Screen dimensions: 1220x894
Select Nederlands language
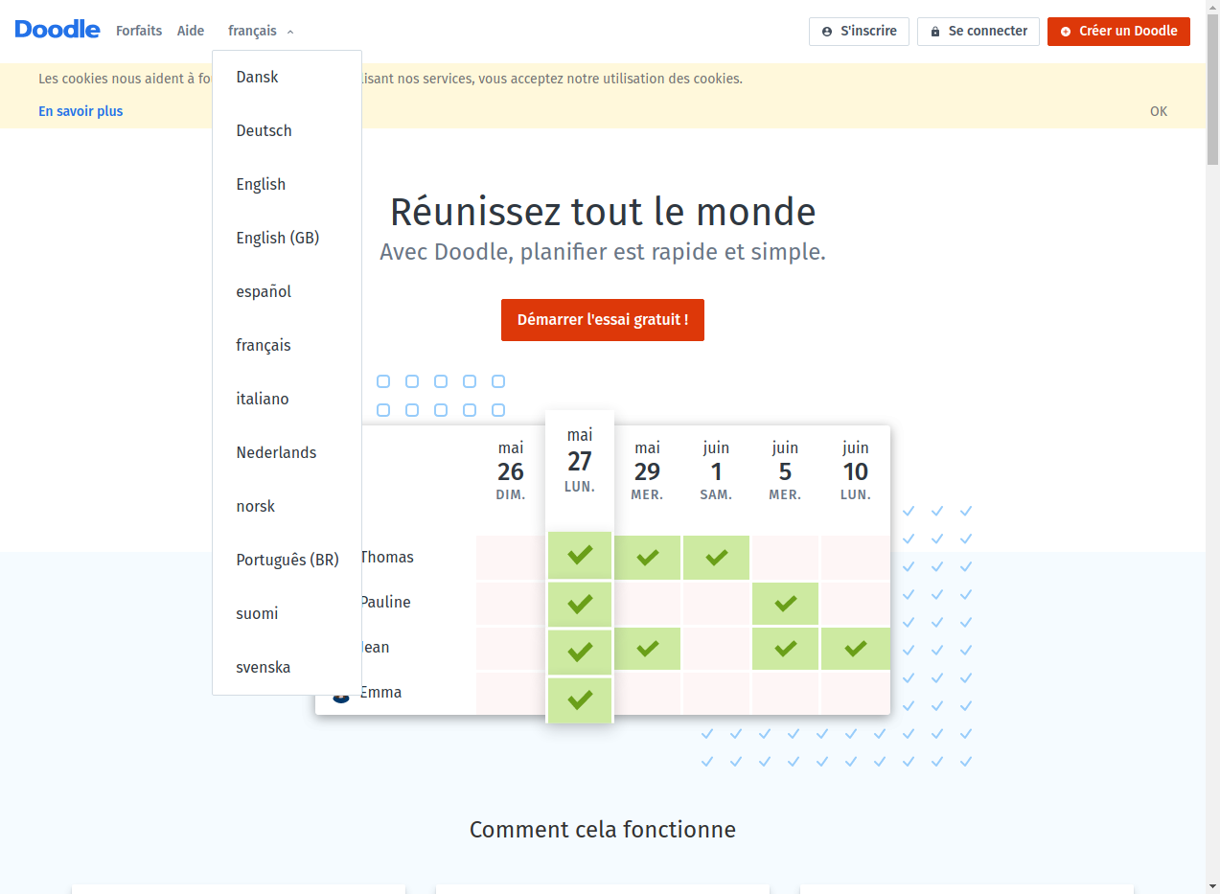[x=287, y=452]
